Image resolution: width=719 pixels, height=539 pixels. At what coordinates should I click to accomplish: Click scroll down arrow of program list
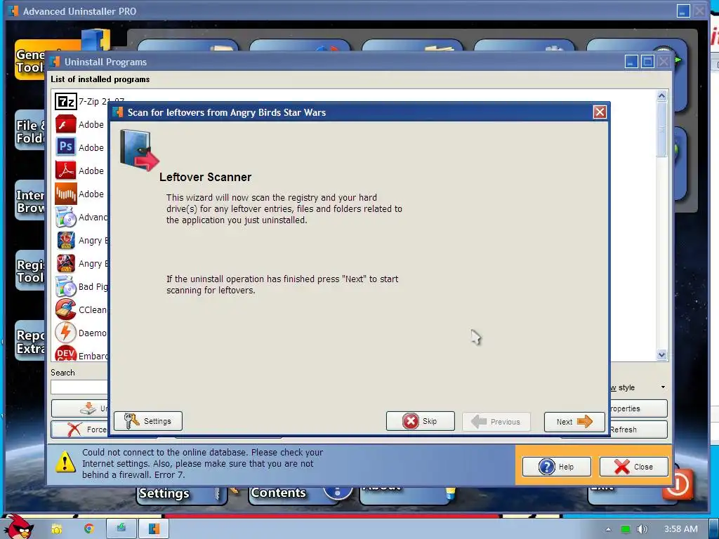(x=661, y=354)
